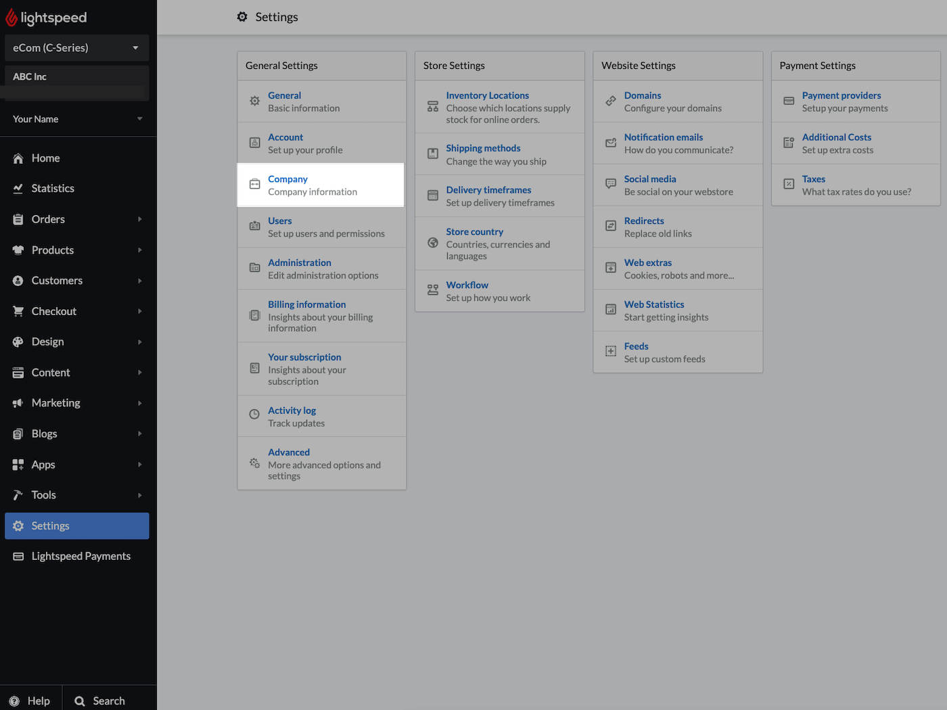The image size is (947, 710).
Task: Click the Activity log clock icon
Action: [x=254, y=415]
